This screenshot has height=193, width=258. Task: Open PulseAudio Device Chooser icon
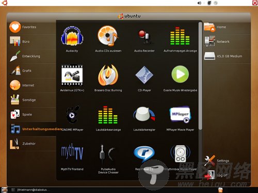(108, 154)
